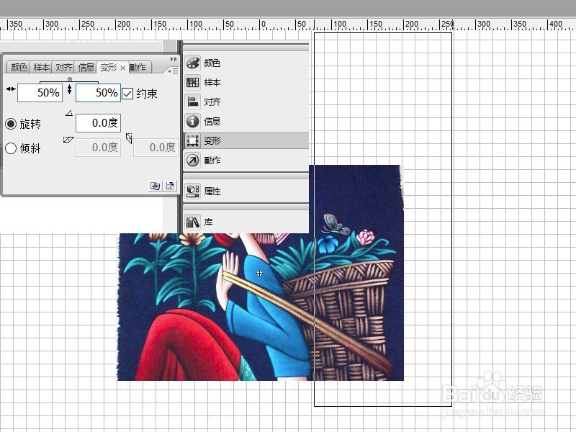
Task: Click the 约束 label text
Action: coord(147,94)
